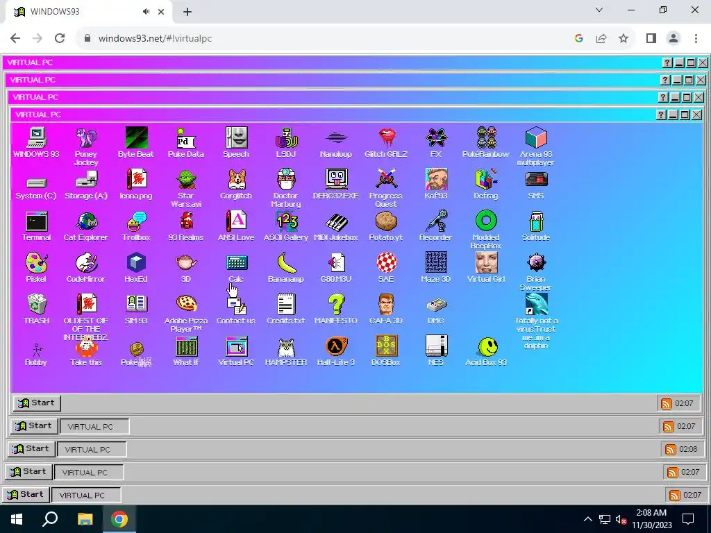Launch the Byte Beat icon
This screenshot has width=711, height=533.
pyautogui.click(x=136, y=142)
